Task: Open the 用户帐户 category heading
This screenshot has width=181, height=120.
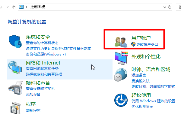Action: coord(141,38)
